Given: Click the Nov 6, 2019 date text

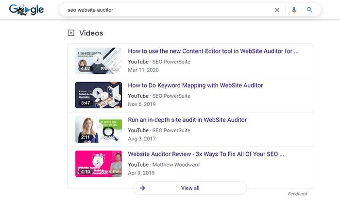Looking at the screenshot, I should (142, 104).
